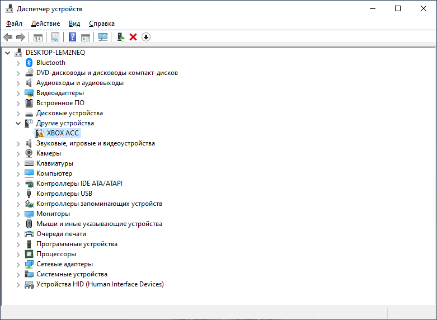The width and height of the screenshot is (437, 320).
Task: Select Устройства HID (Human Interface Devices) label
Action: (100, 284)
